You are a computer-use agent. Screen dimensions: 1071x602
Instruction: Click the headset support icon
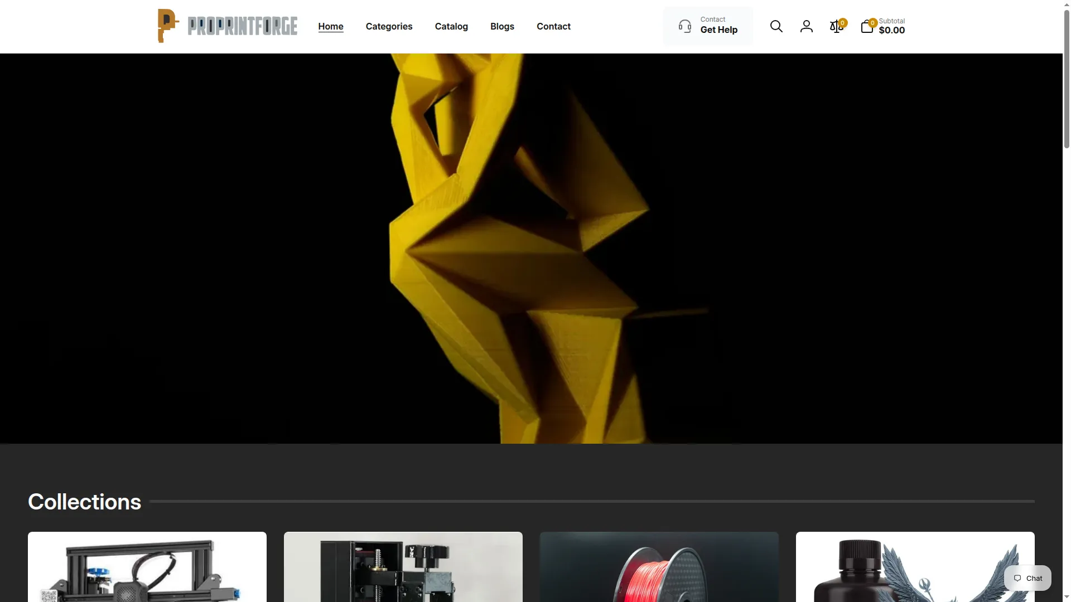(684, 26)
